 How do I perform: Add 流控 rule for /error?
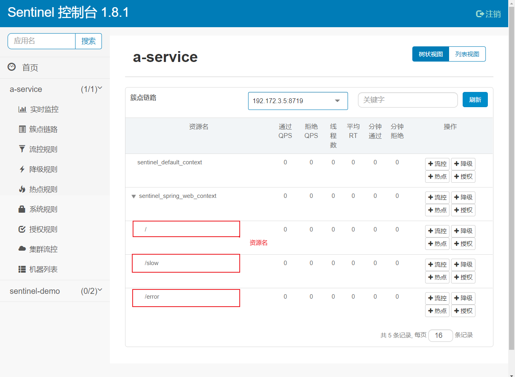[x=437, y=298]
